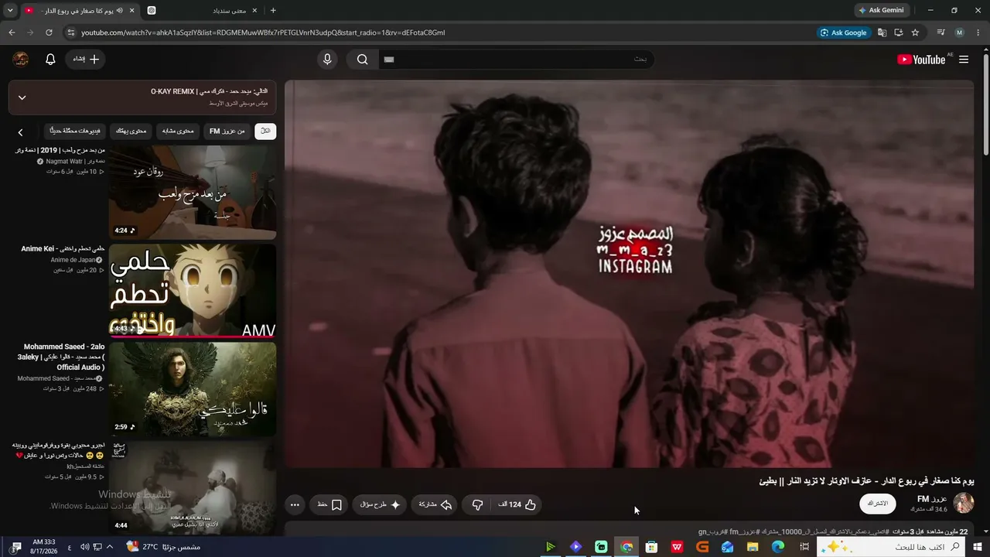Select the الكل filter chip
The image size is (990, 557).
[x=265, y=132]
